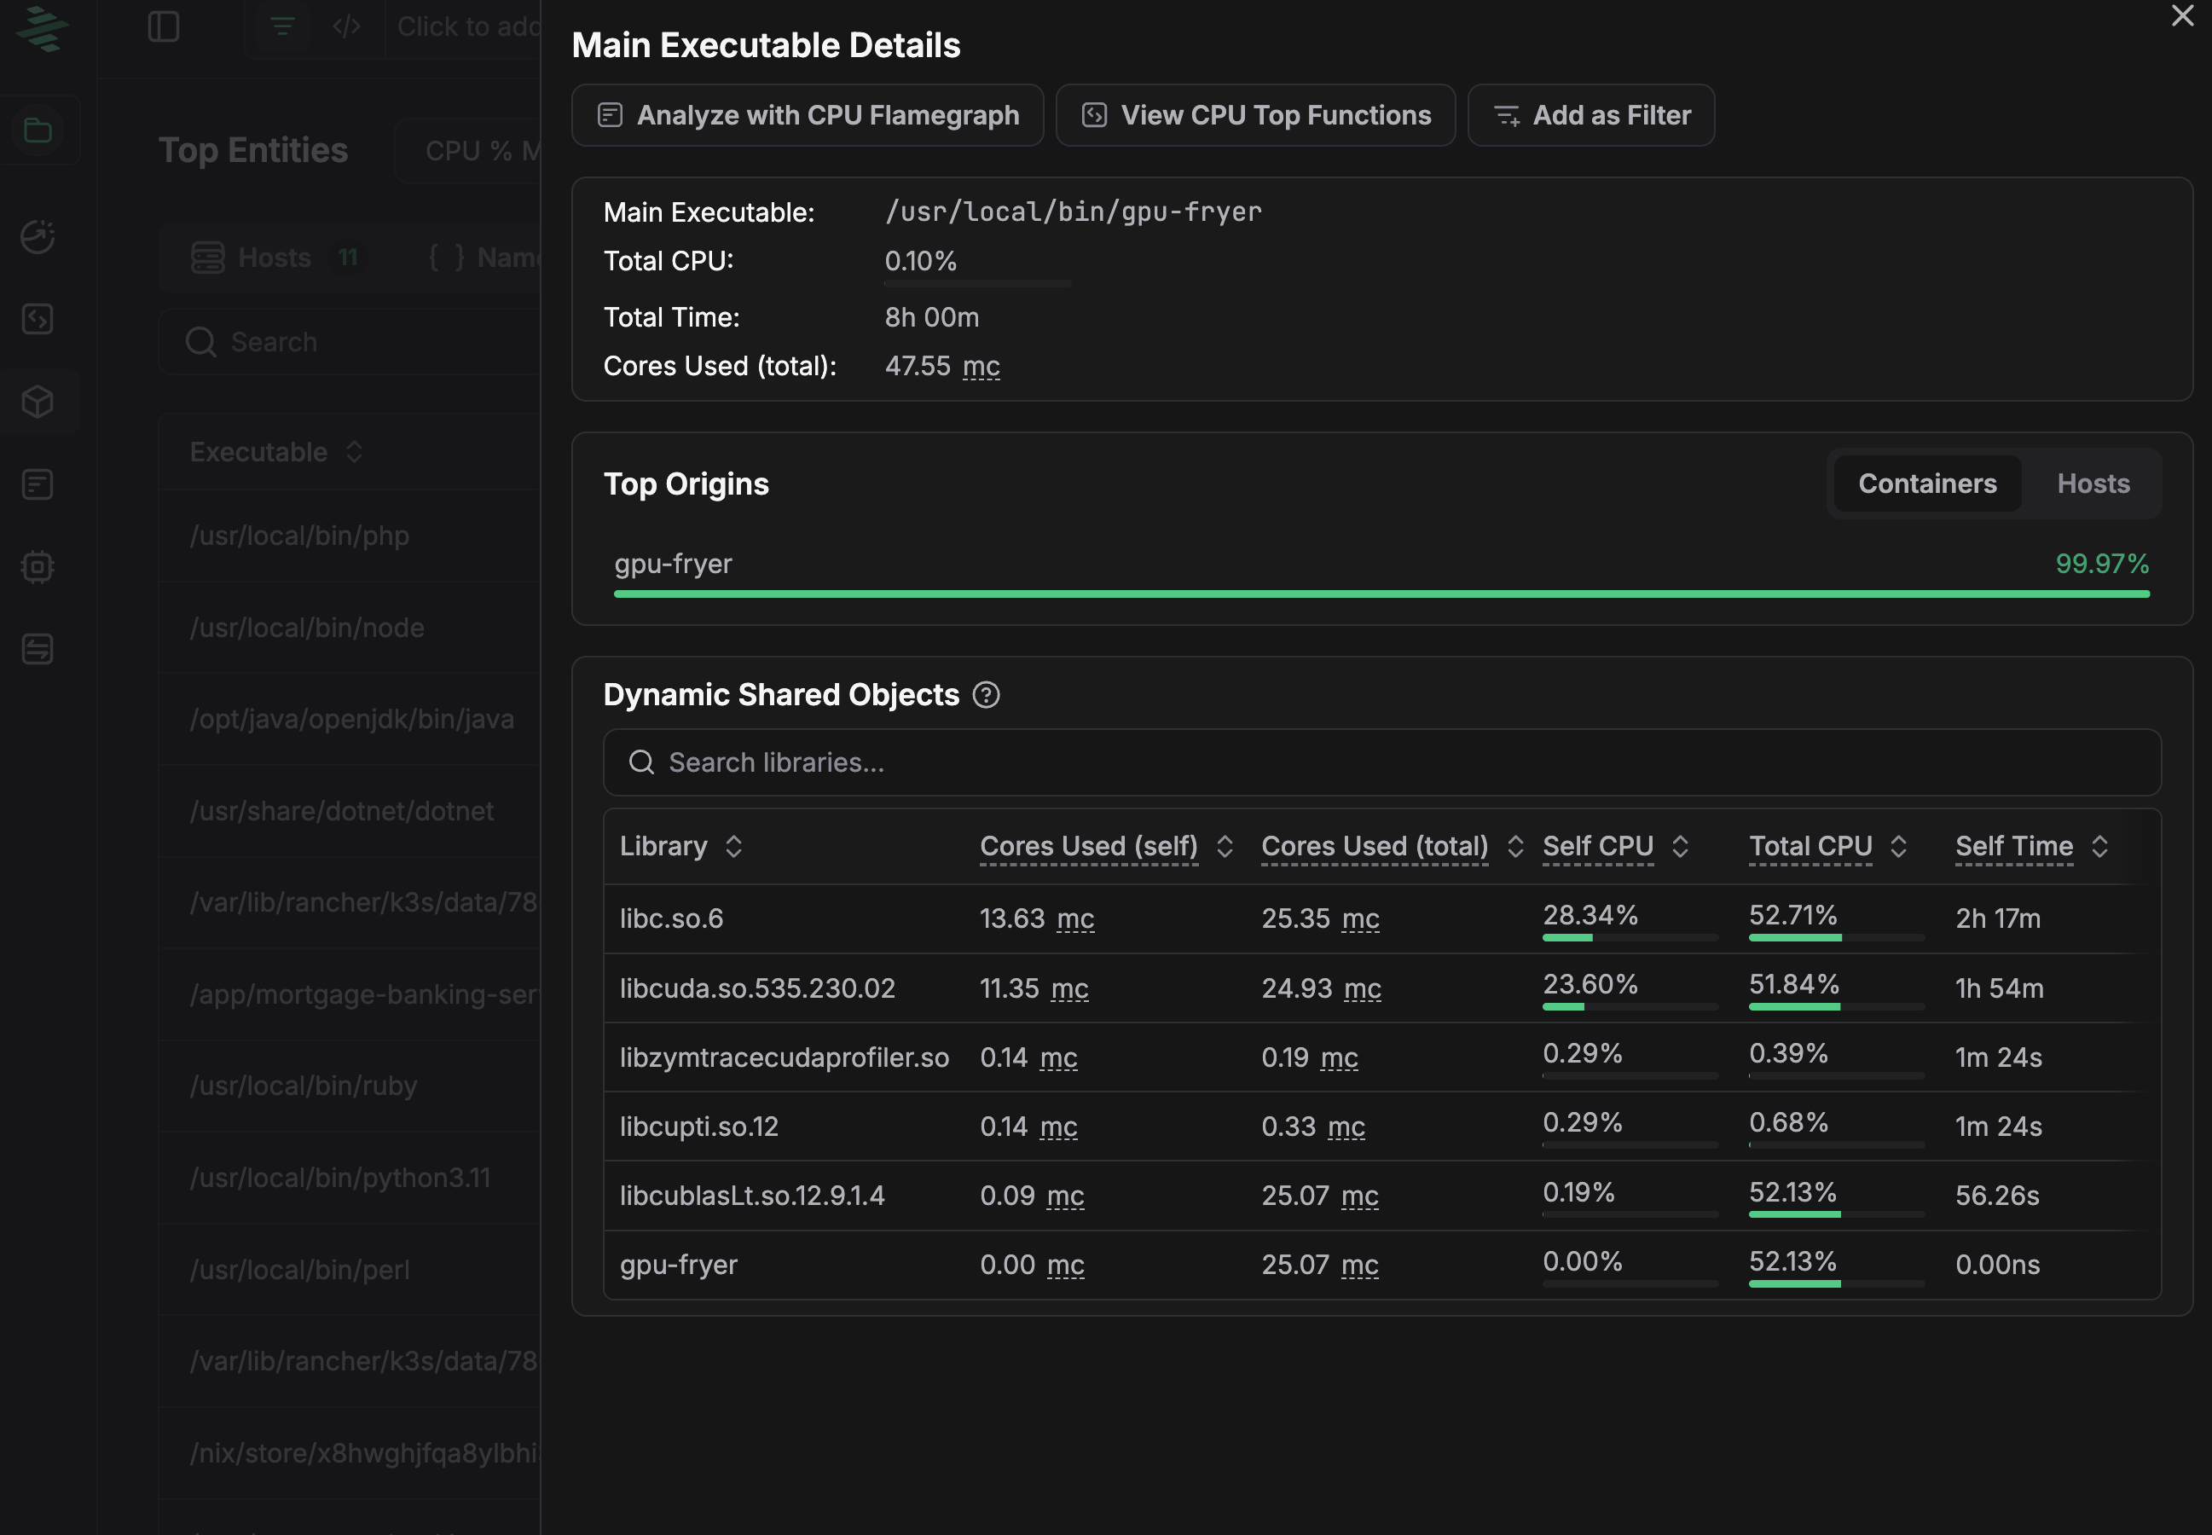
Task: Open the CPU % metric selector
Action: (478, 150)
